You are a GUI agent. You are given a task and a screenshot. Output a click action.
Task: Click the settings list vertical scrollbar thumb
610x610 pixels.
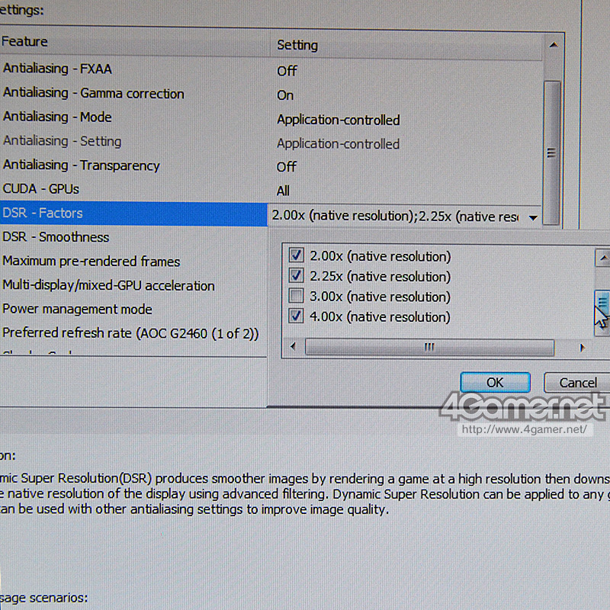551,152
